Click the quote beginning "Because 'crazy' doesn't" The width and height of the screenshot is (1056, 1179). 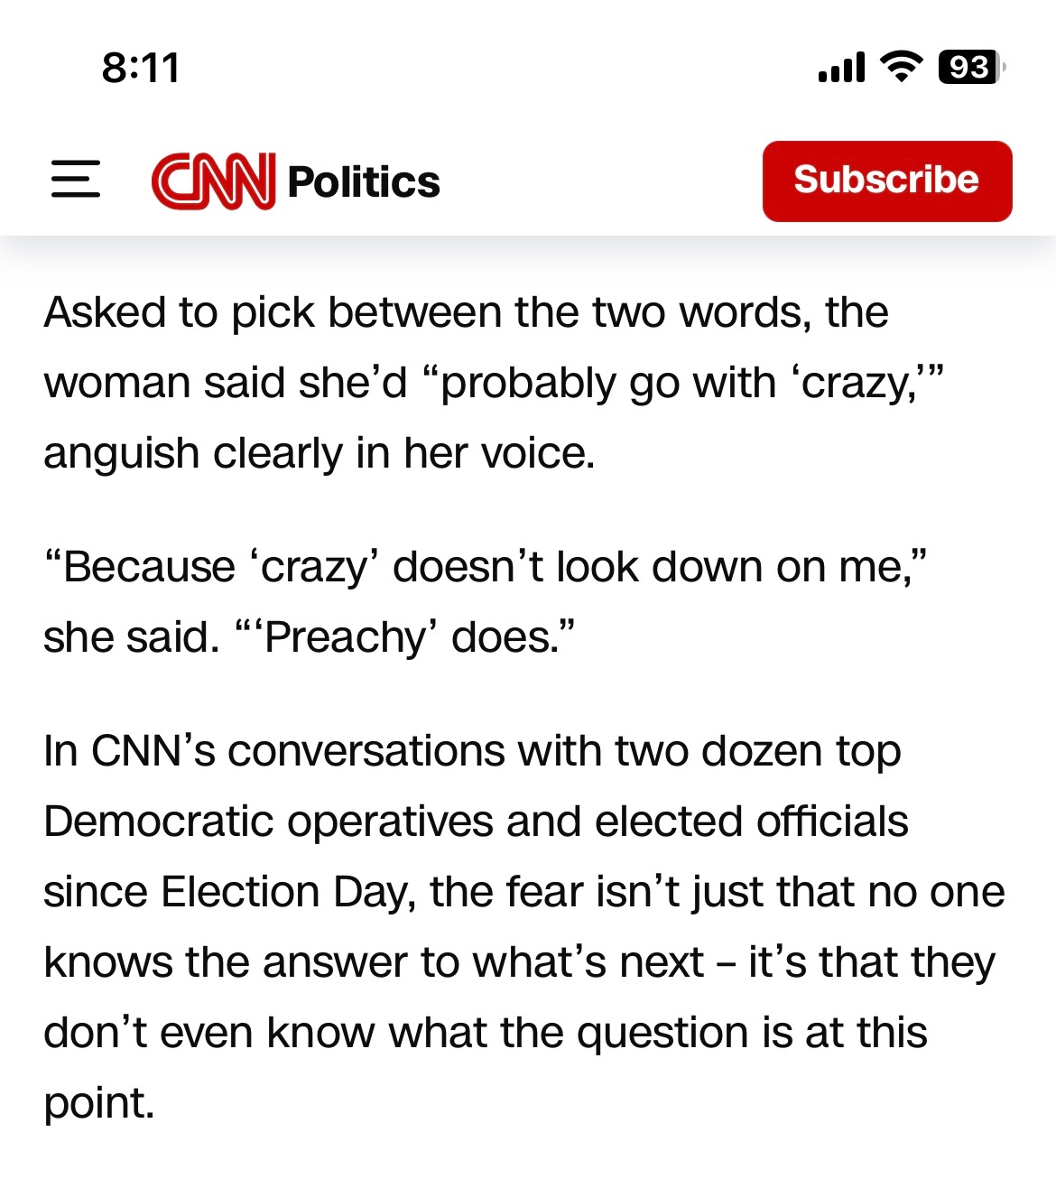(x=486, y=567)
